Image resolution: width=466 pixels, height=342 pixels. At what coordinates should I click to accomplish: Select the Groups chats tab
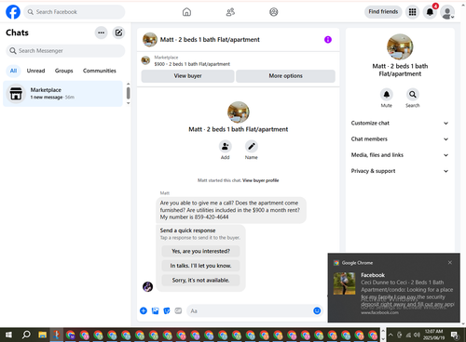63,71
